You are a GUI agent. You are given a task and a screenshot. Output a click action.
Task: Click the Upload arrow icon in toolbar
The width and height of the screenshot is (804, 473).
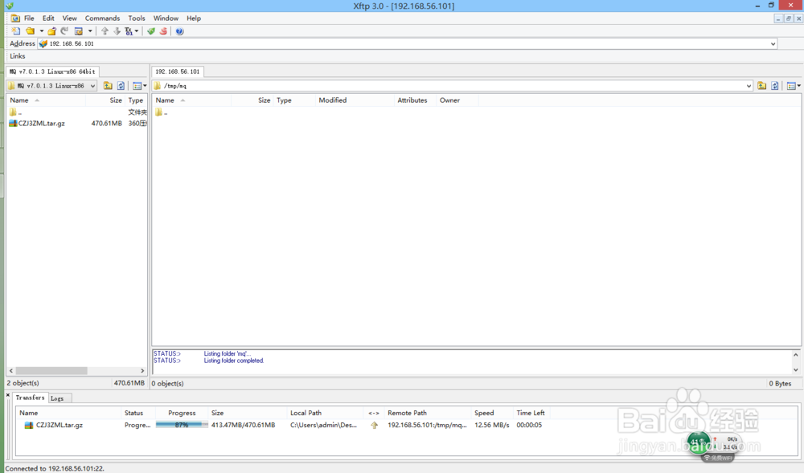(x=105, y=31)
